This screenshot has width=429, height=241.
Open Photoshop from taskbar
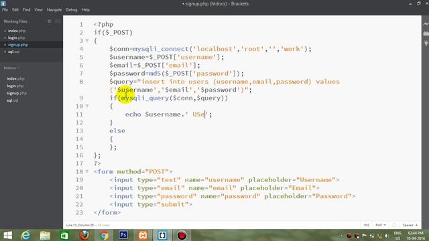123,235
